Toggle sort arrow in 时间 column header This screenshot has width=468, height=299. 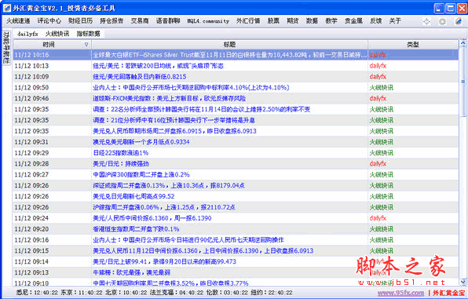coord(86,45)
